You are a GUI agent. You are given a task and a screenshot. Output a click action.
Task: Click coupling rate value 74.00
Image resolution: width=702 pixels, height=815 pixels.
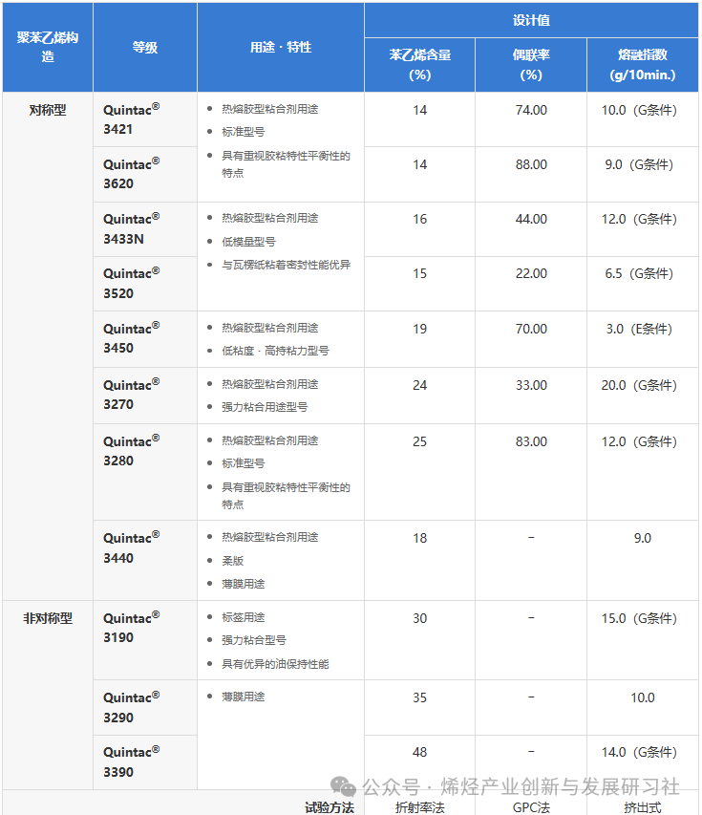(x=531, y=110)
